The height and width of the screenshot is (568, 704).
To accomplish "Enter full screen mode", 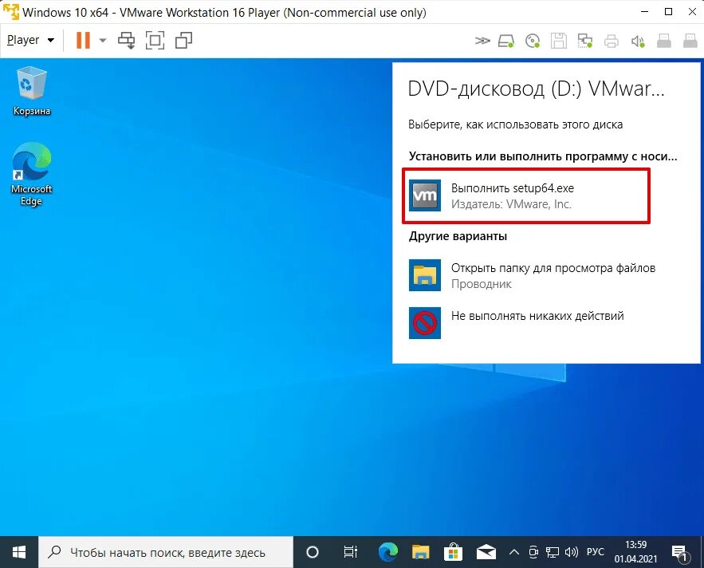I will pyautogui.click(x=155, y=40).
